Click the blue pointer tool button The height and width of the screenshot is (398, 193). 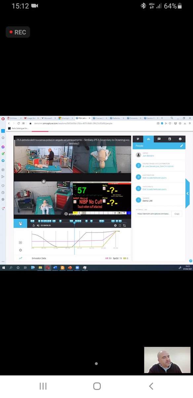[20, 223]
